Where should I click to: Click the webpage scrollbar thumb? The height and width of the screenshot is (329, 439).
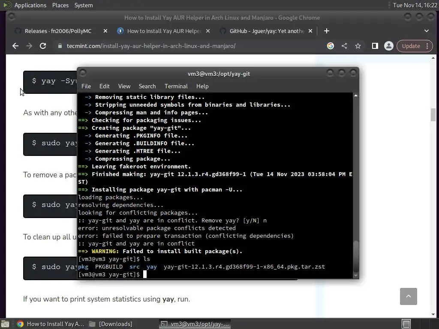(x=433, y=115)
